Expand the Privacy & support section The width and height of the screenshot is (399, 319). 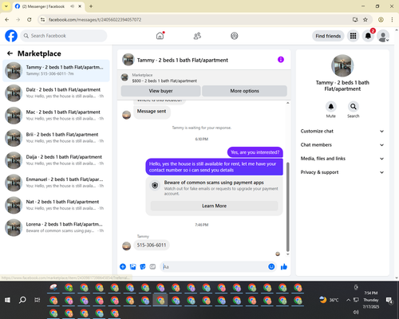pos(342,172)
